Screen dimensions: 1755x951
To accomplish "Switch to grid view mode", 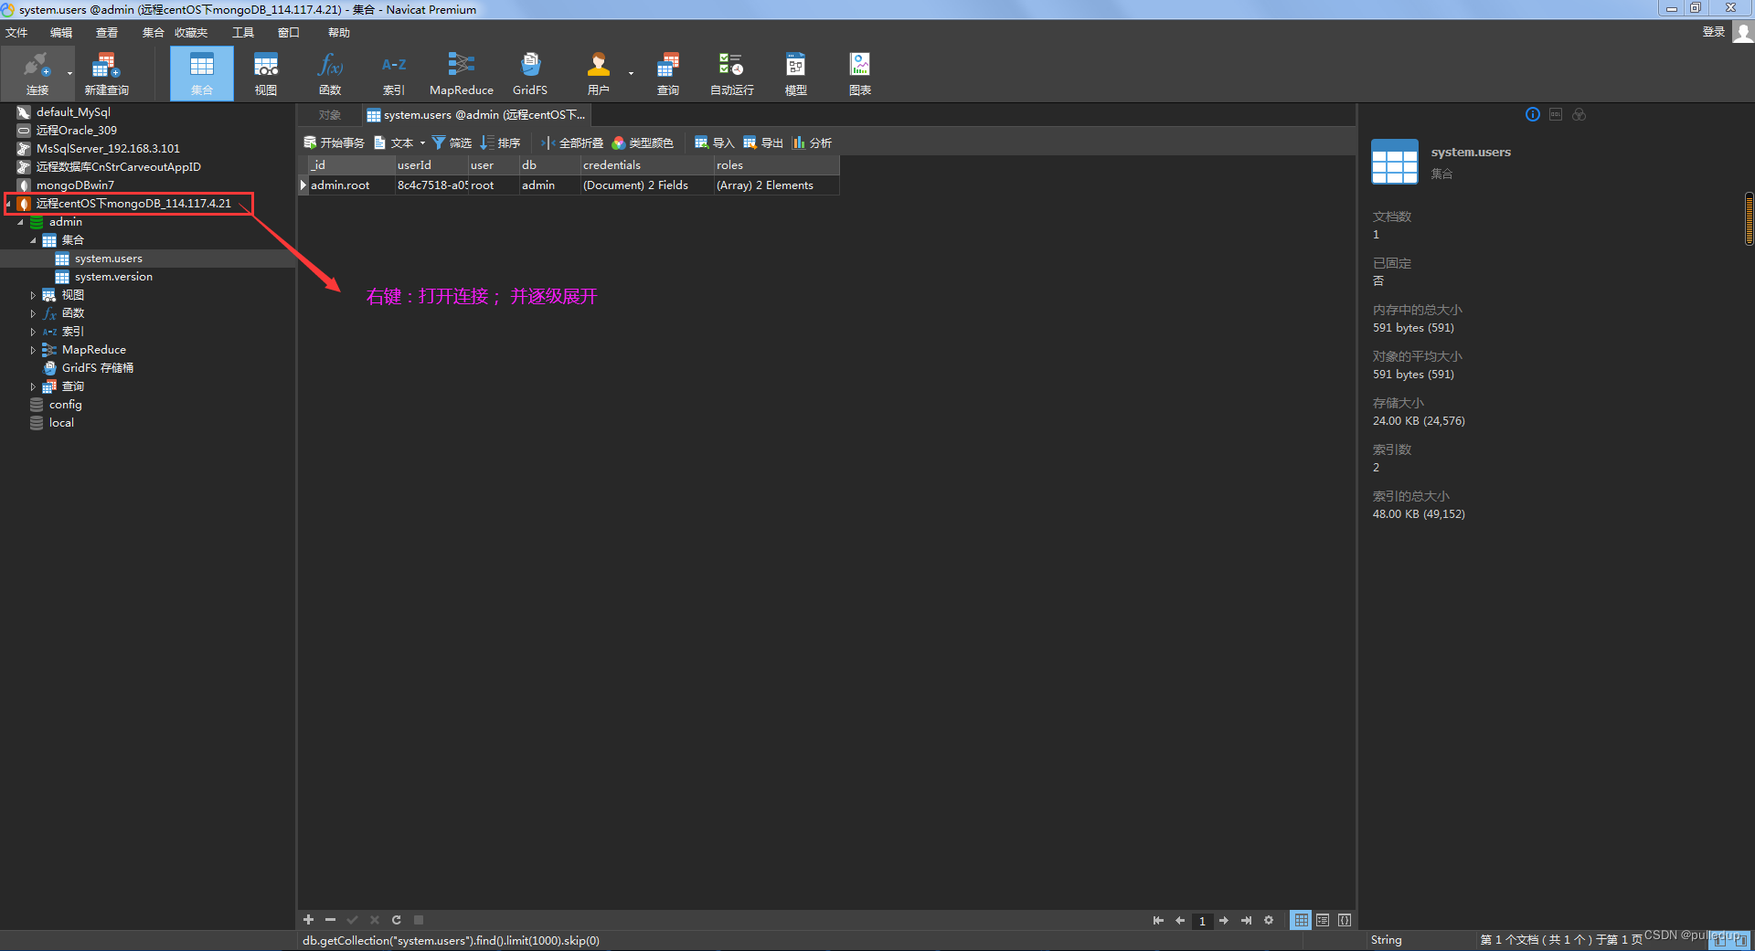I will 1301,920.
